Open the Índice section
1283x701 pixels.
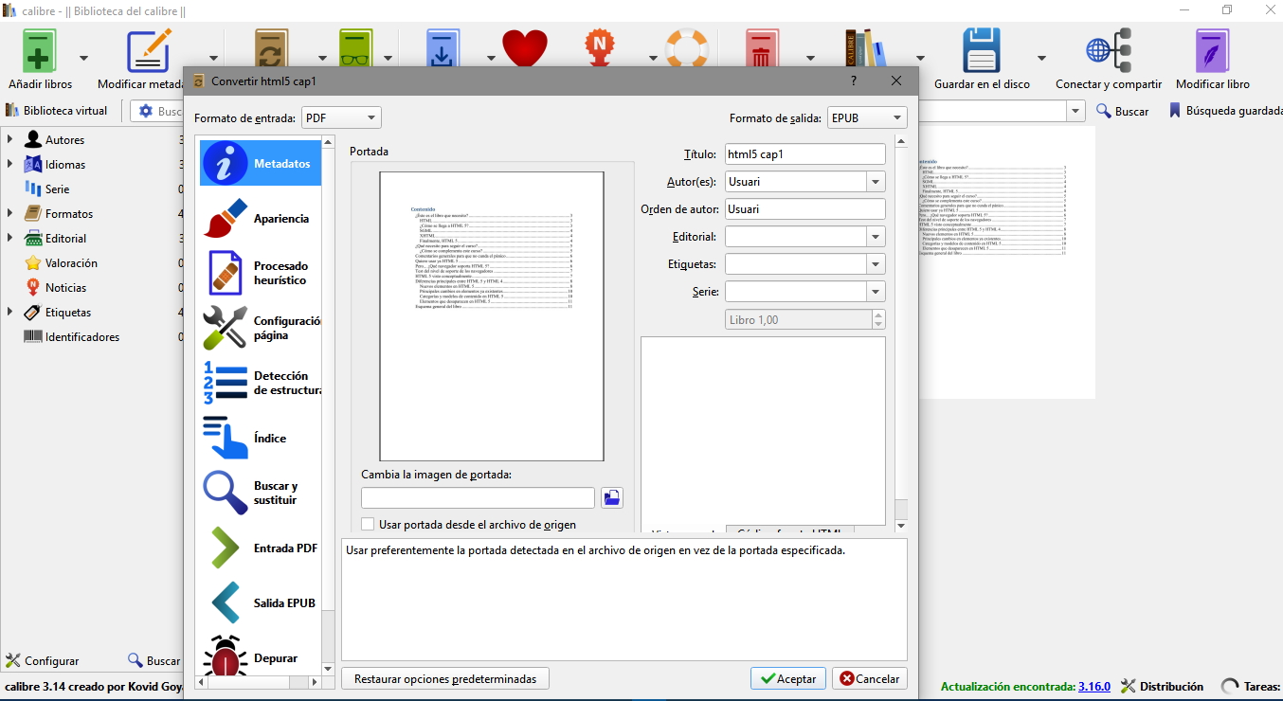coord(261,438)
